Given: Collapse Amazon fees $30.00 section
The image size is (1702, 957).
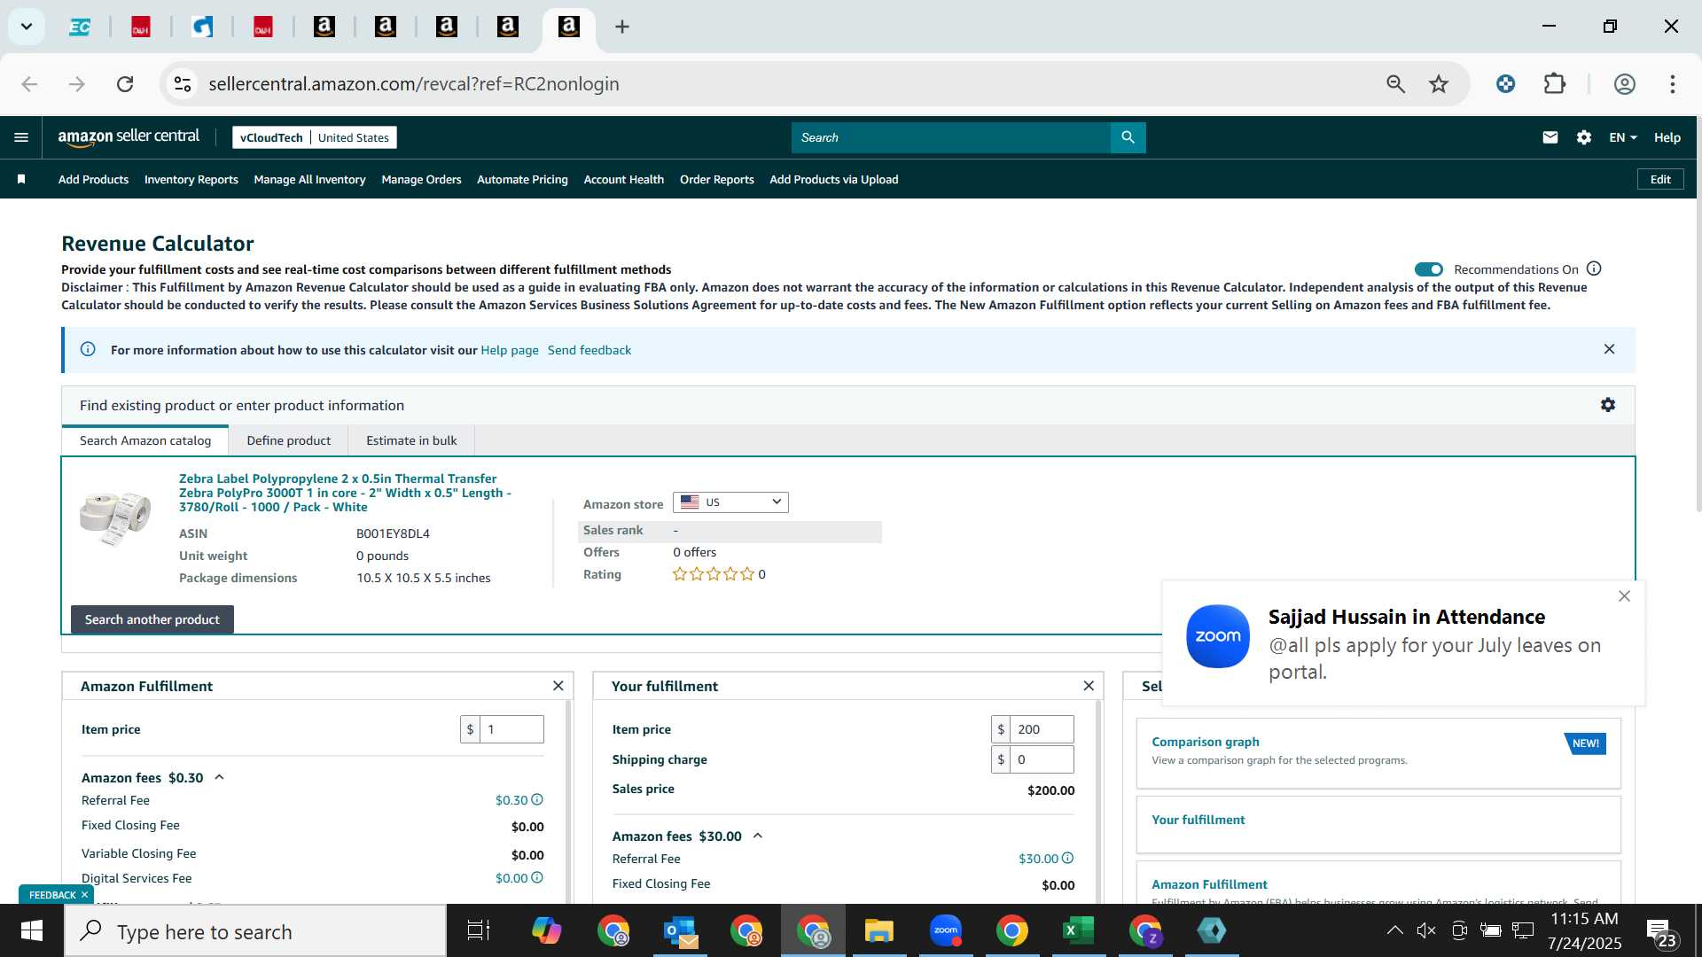Looking at the screenshot, I should (757, 836).
